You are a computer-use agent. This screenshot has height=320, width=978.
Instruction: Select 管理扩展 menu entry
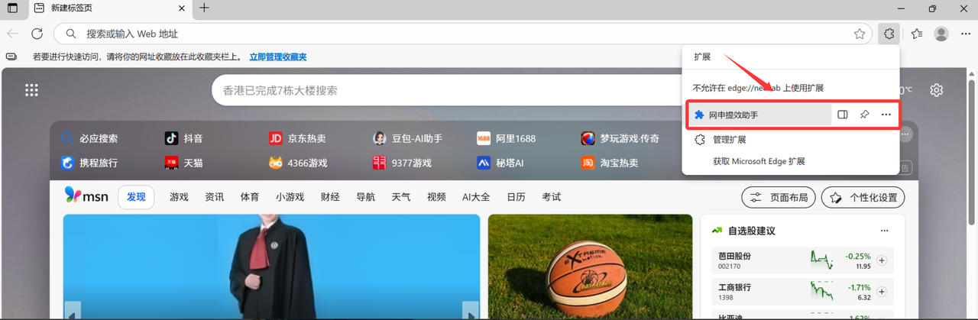click(791, 140)
